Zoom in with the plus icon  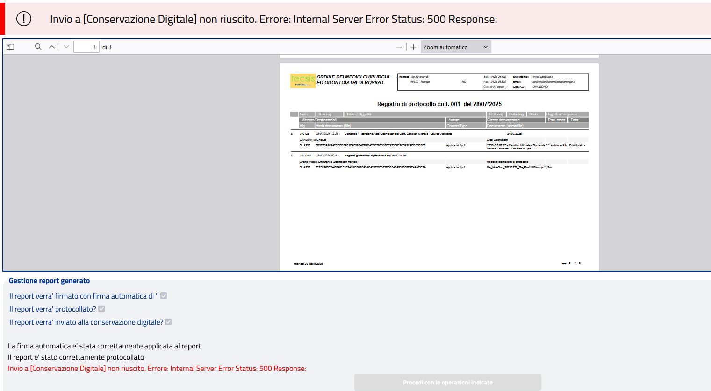click(x=413, y=47)
